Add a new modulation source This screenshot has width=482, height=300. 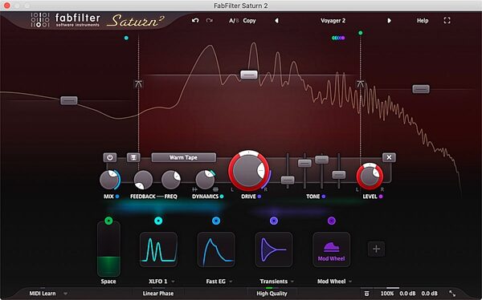(376, 249)
